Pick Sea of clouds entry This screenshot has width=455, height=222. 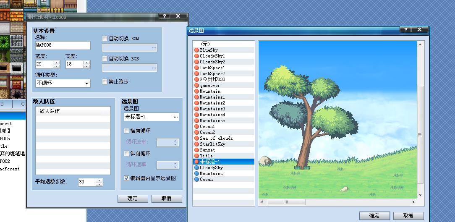tap(223, 138)
